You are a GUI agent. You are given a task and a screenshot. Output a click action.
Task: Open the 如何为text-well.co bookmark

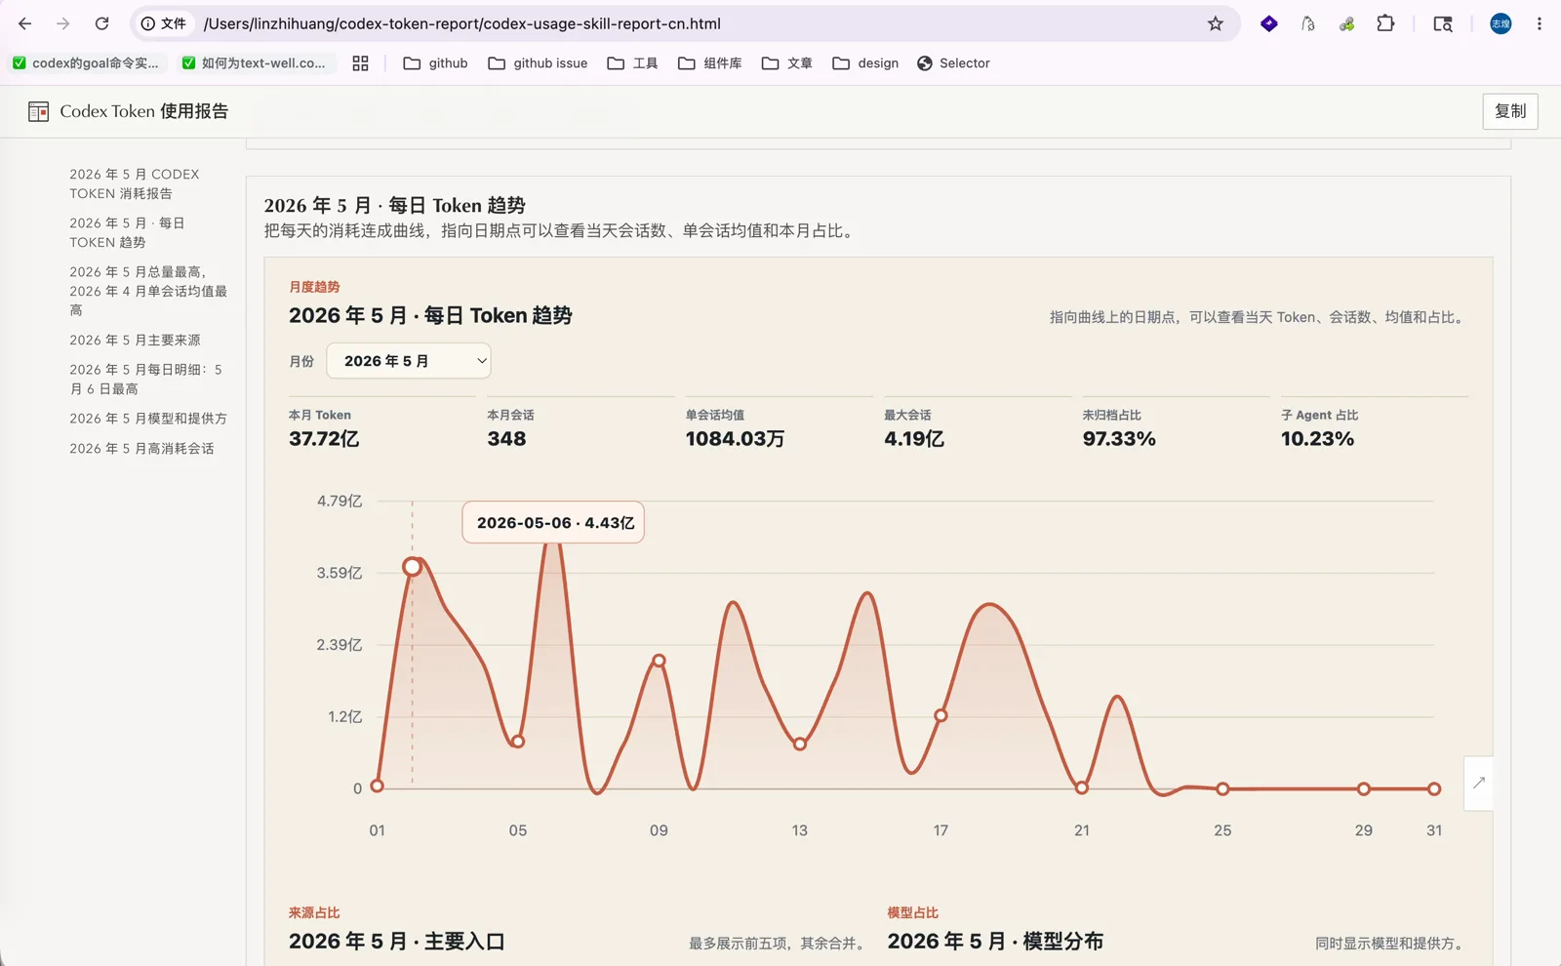tap(255, 63)
